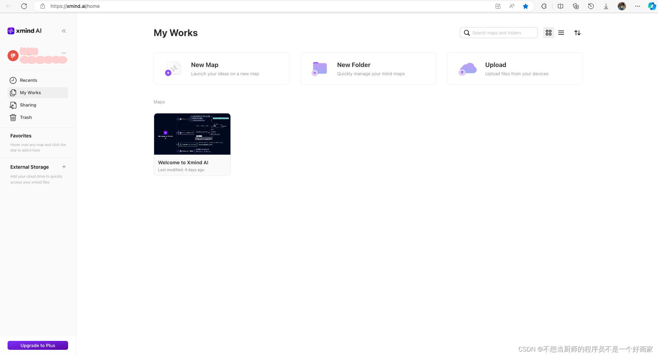Open the Copilot sidebar icon
Image resolution: width=658 pixels, height=356 pixels.
click(652, 6)
